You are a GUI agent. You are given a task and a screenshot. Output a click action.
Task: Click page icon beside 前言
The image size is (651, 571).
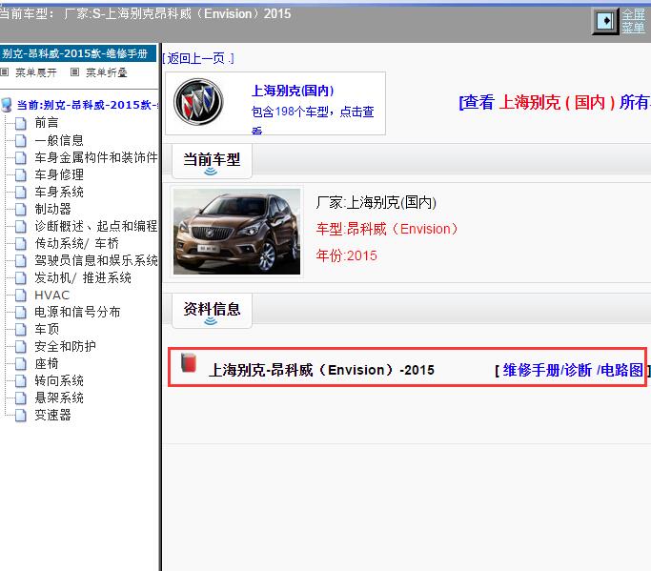tap(21, 123)
